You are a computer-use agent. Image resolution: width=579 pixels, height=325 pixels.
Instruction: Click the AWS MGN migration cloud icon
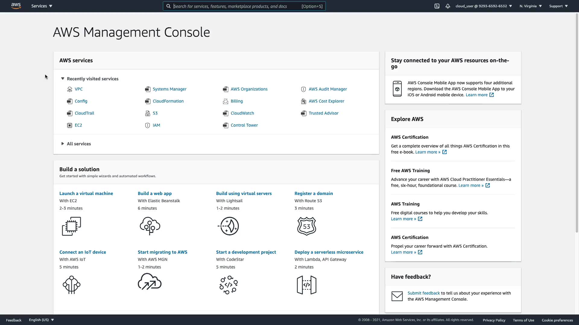coord(150,282)
